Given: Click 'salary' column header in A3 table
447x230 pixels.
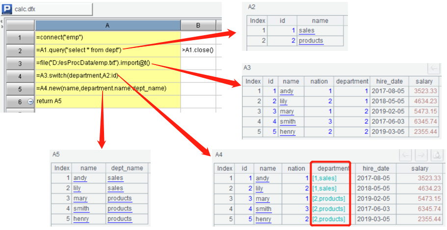Looking at the screenshot, I should (423, 81).
